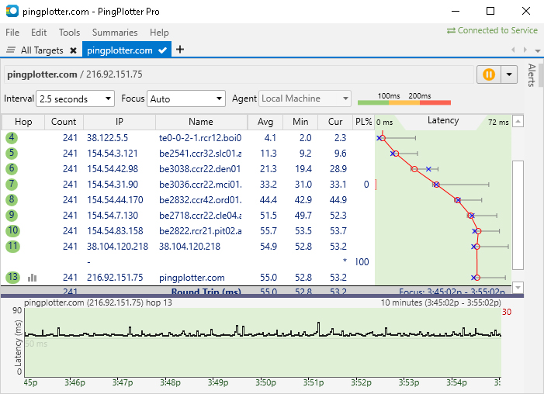Open the Alerts side panel
This screenshot has height=394, width=544.
532,76
